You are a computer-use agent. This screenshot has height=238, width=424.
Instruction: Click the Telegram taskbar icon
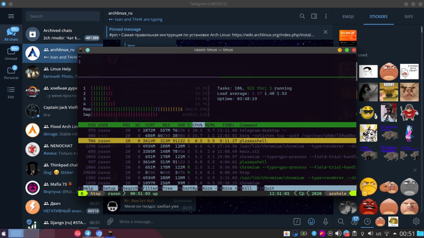coord(88,233)
